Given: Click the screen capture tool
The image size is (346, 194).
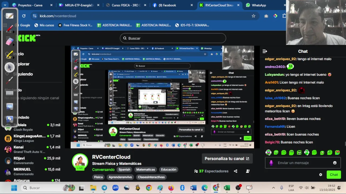Looking at the screenshot, I should coord(10,106).
